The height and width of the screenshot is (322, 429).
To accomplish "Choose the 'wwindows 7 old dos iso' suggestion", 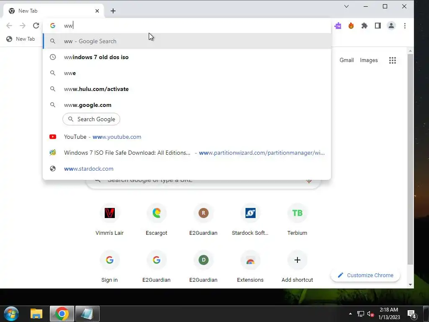I will [187, 57].
